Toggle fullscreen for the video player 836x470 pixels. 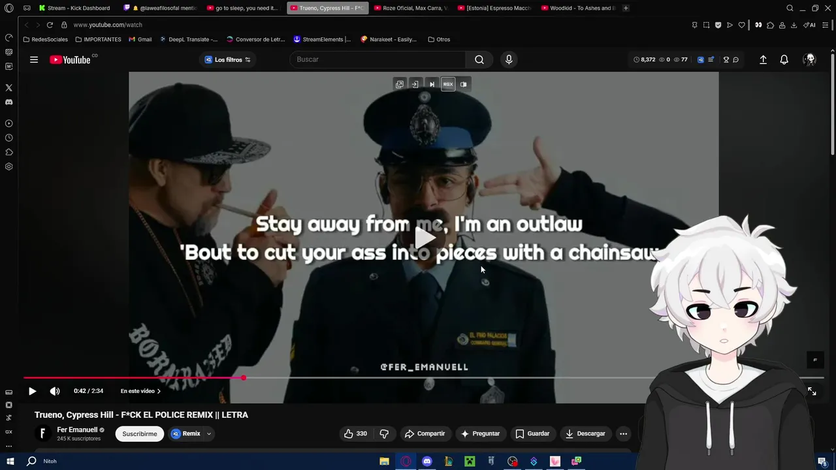click(812, 391)
